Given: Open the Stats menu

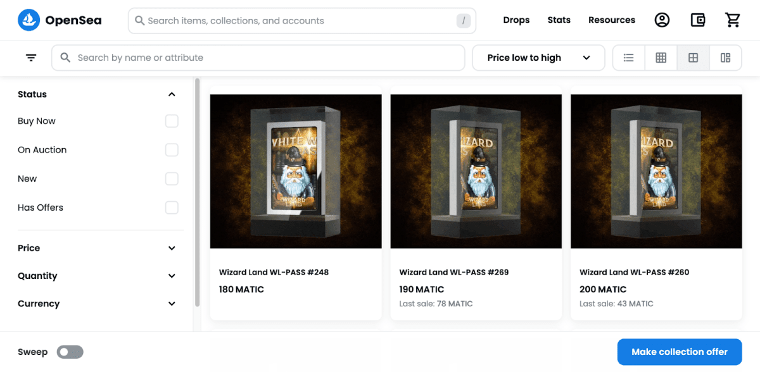Looking at the screenshot, I should [x=559, y=20].
